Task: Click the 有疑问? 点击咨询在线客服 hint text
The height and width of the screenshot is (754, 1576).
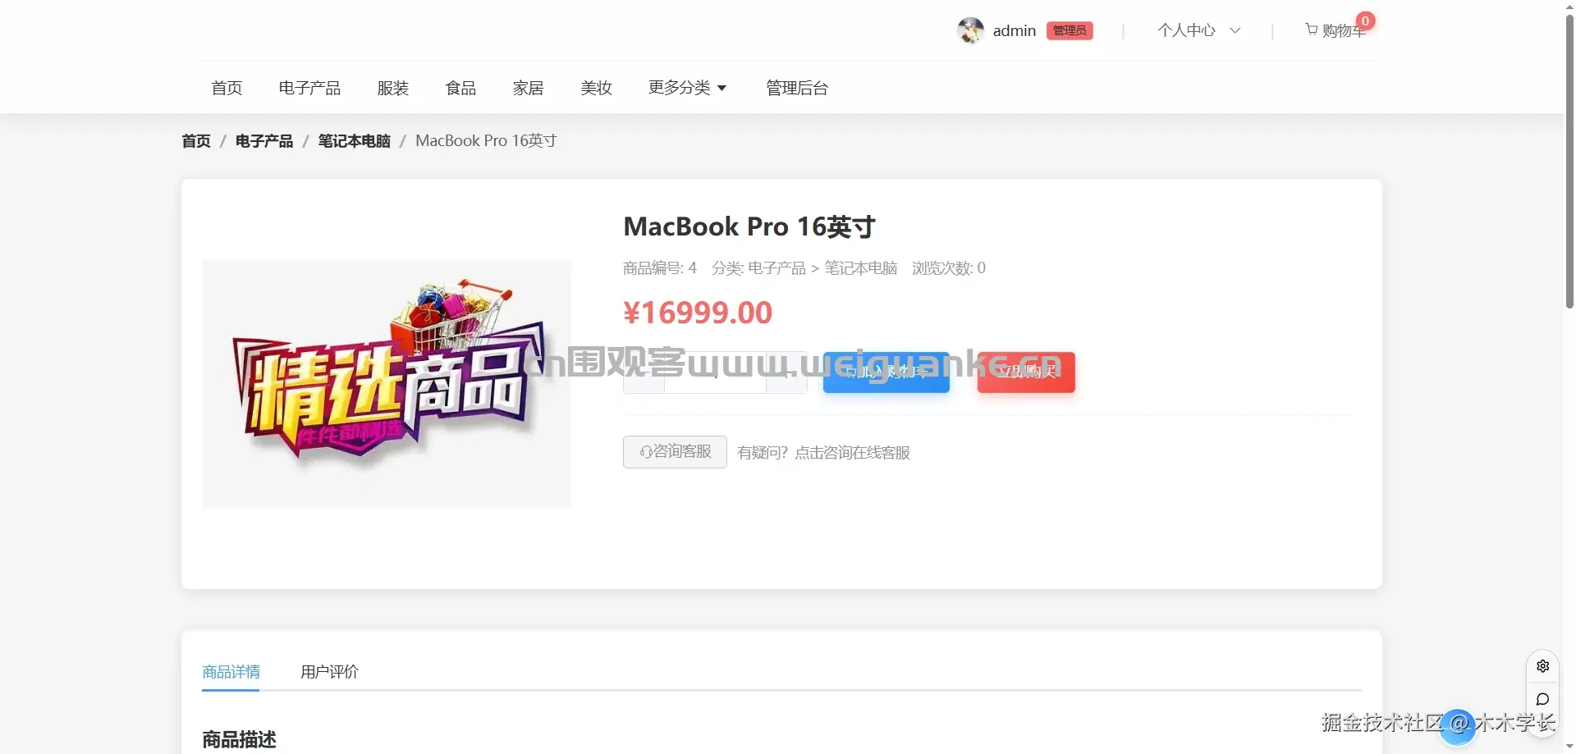Action: 824,453
